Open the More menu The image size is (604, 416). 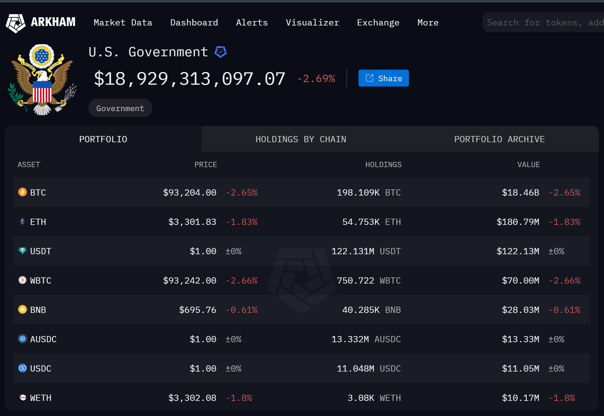pyautogui.click(x=428, y=23)
